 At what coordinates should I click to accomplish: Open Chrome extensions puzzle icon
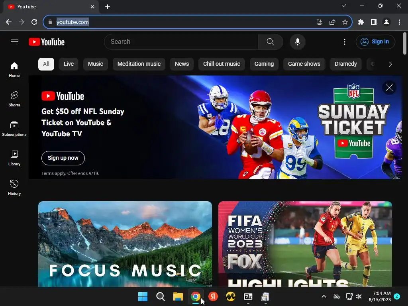click(361, 22)
